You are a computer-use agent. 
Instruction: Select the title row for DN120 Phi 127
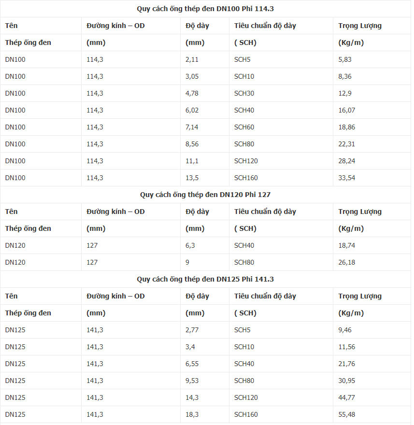(x=205, y=195)
